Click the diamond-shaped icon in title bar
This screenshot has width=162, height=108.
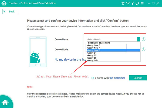[128, 3]
